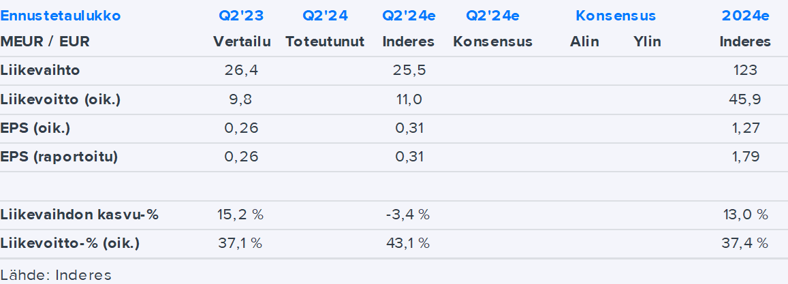Select the 2024e column header
Viewport: 788px width, 284px height.
(x=745, y=16)
